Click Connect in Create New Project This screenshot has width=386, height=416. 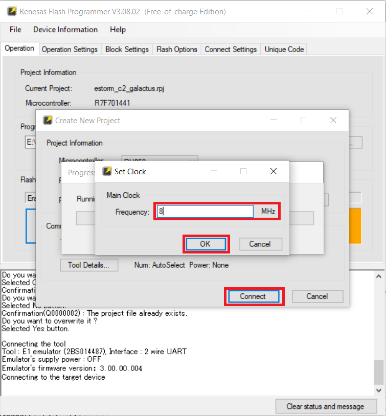(x=254, y=296)
